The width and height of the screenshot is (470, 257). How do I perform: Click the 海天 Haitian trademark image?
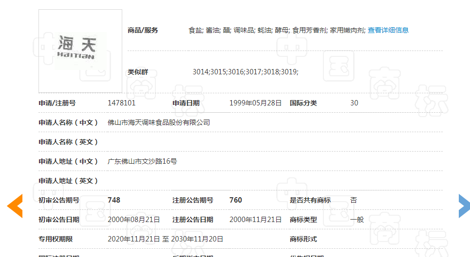coord(80,51)
